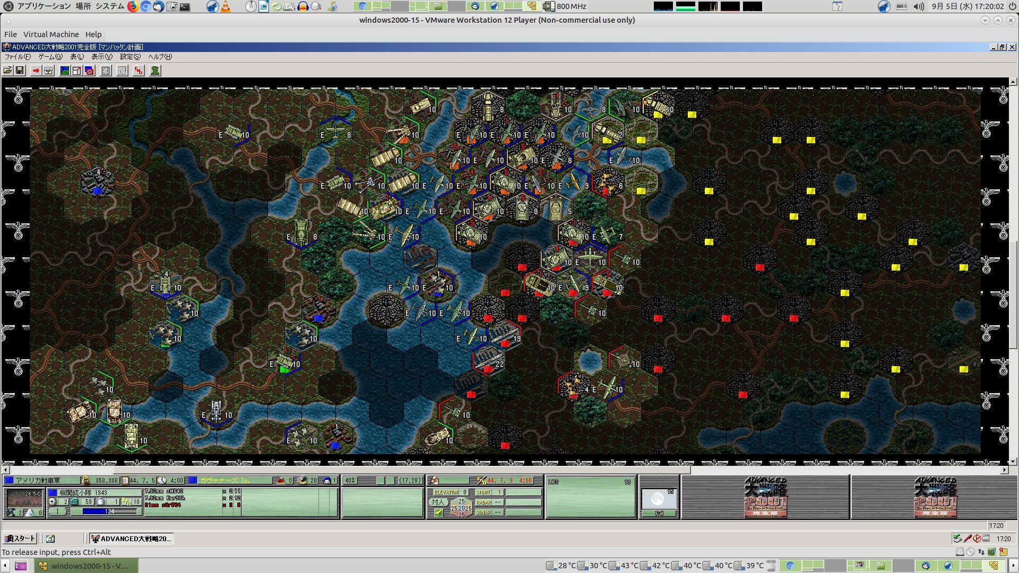Viewport: 1019px width, 573px height.
Task: Open the ヘルプ(H) menu
Action: tap(160, 57)
